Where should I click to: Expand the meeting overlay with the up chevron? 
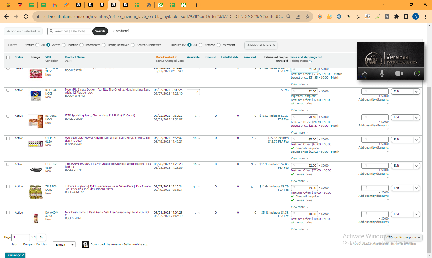point(365,73)
